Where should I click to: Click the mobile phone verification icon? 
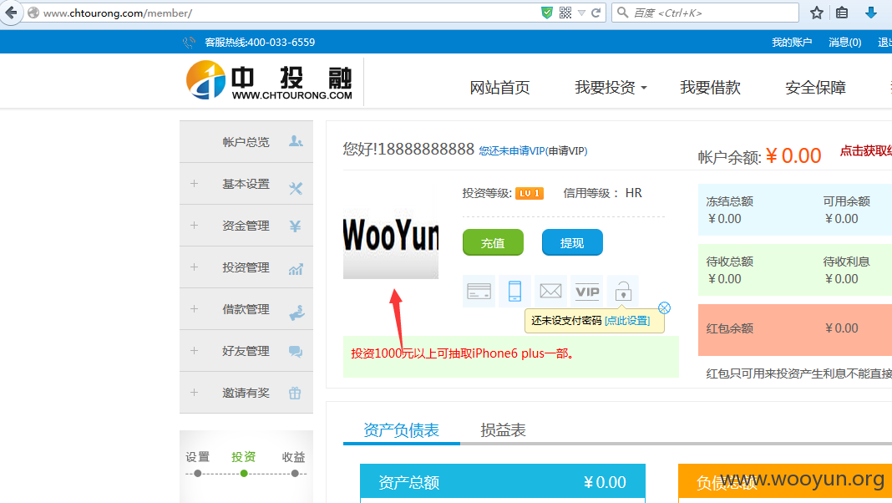[514, 292]
